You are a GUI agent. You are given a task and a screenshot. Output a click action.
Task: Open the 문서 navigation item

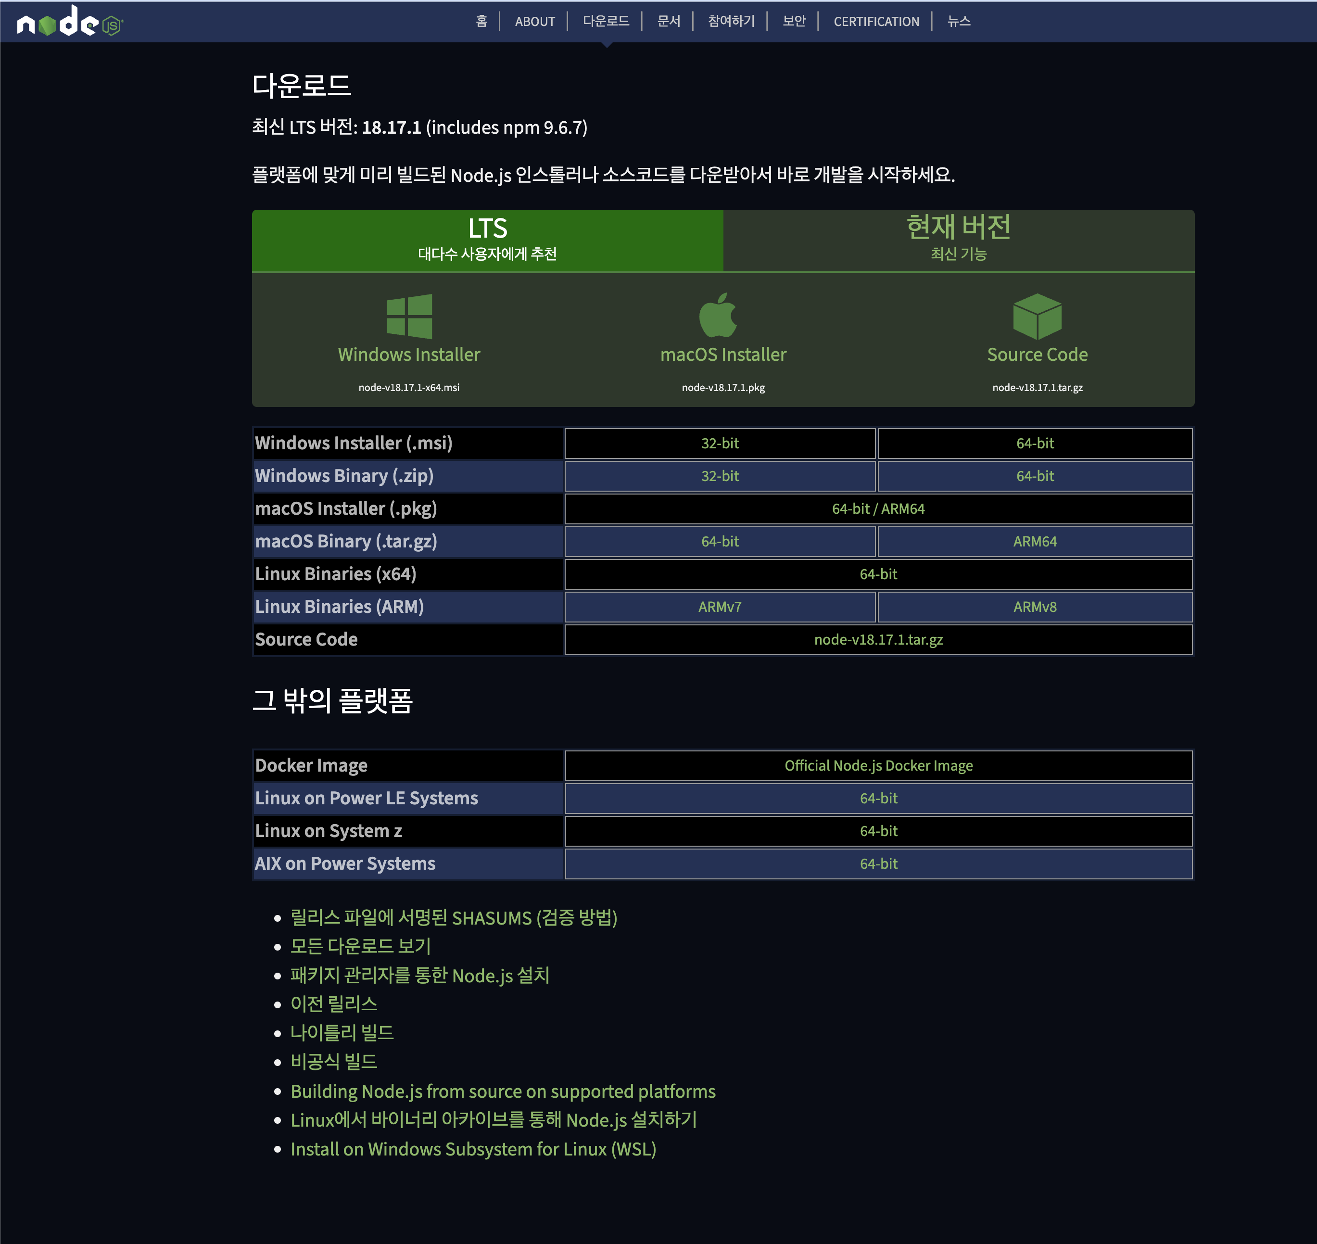pos(668,21)
